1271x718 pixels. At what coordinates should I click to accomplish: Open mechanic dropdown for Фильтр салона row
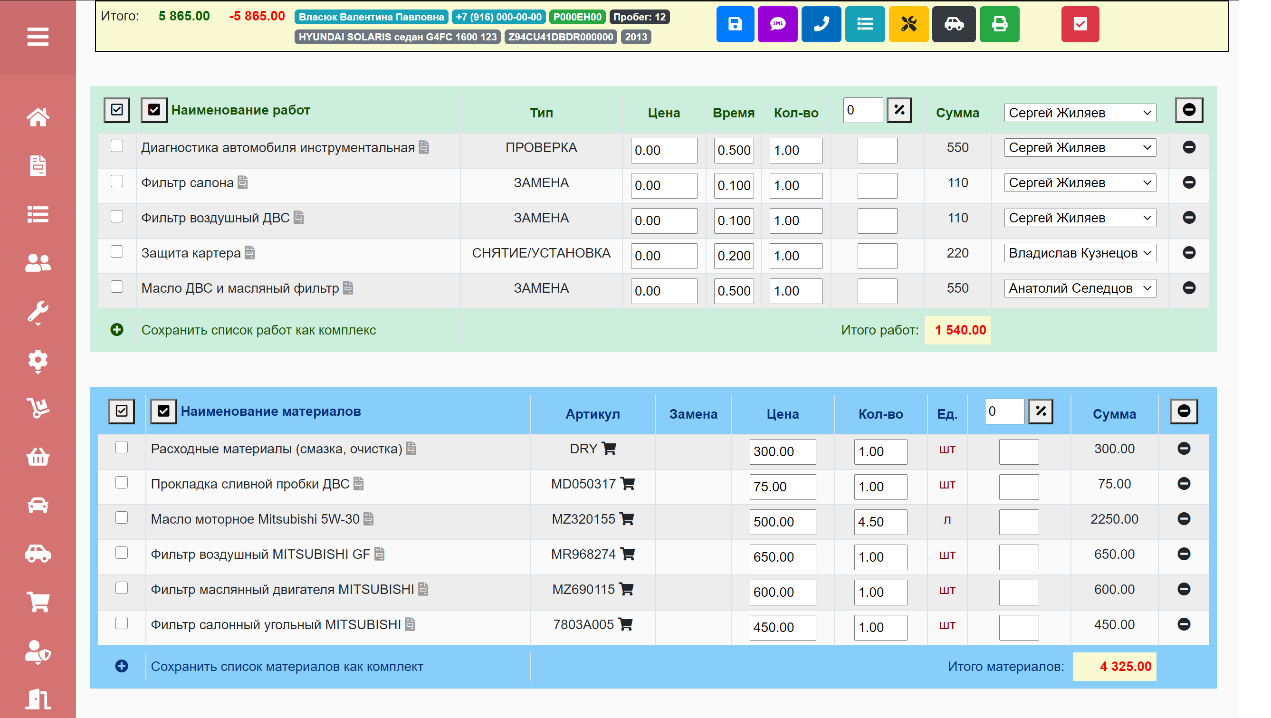pyautogui.click(x=1079, y=182)
